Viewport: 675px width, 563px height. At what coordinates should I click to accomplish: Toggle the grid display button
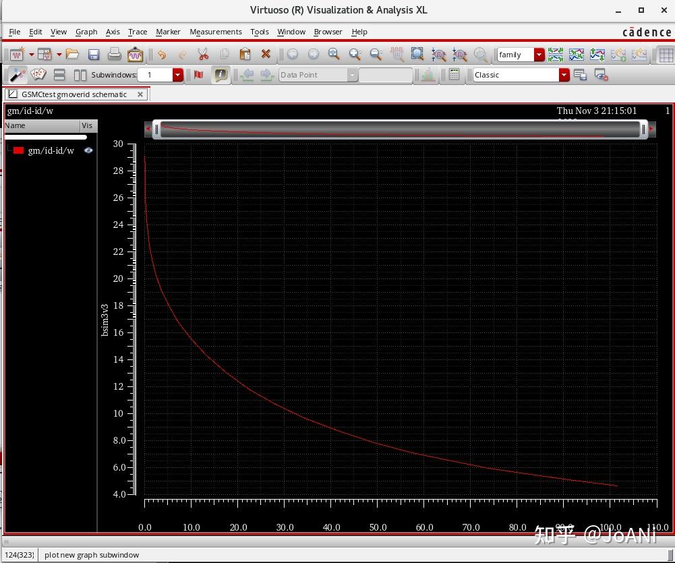tap(665, 55)
